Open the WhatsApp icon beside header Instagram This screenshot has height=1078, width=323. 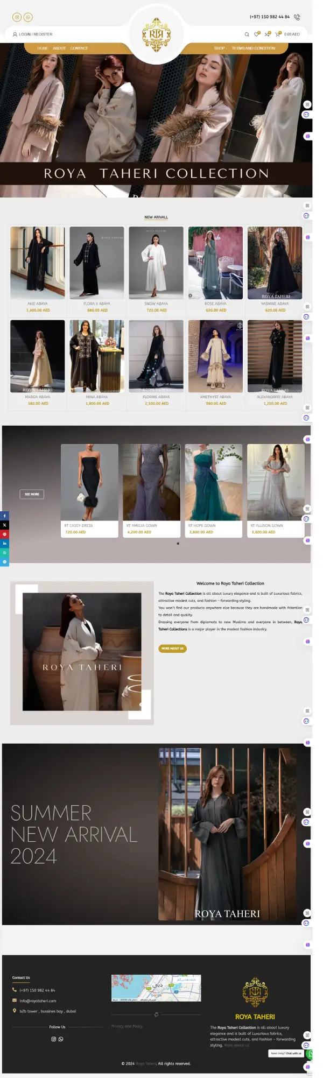pos(28,17)
